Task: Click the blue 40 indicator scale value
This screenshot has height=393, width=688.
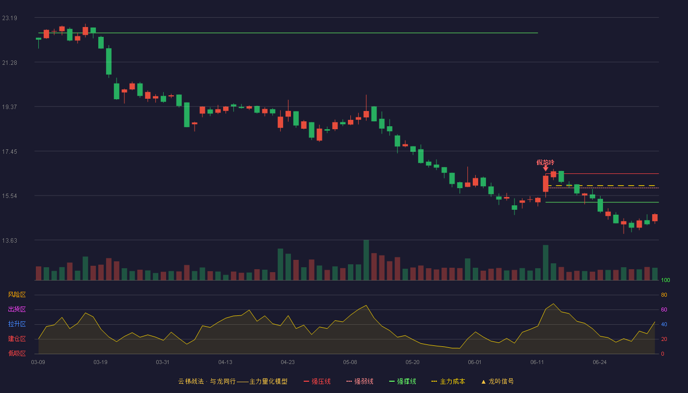Action: point(664,324)
